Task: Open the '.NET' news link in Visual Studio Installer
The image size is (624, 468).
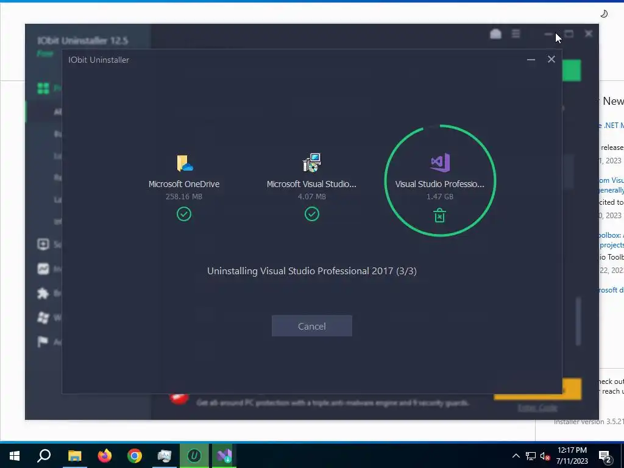Action: point(611,126)
